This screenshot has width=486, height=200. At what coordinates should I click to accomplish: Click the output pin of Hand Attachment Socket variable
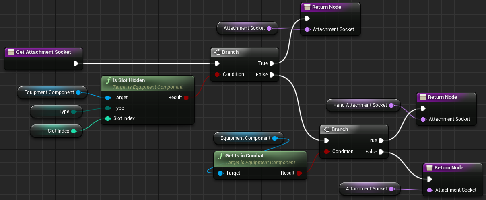coord(391,105)
